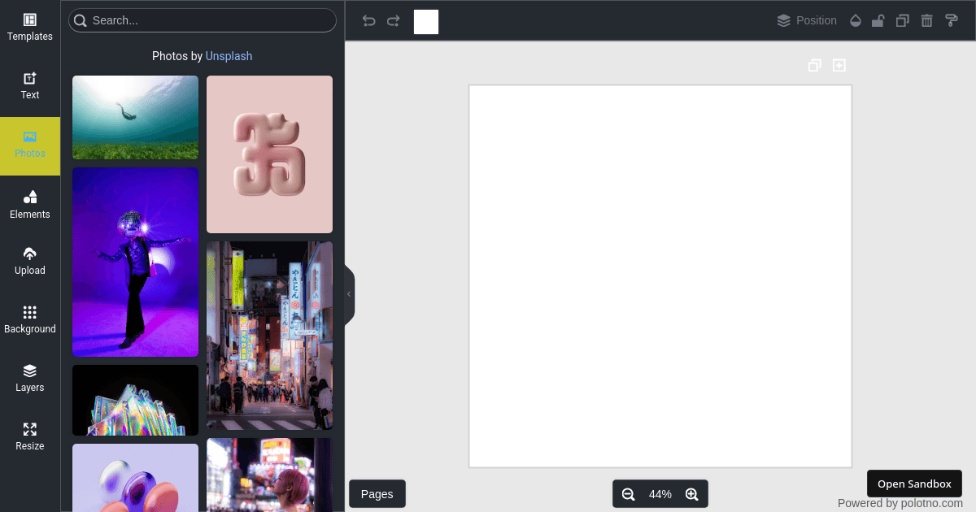Open the Elements tab
976x512 pixels.
(30, 205)
